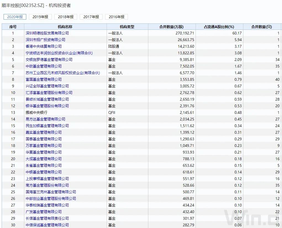Image resolution: width=282 pixels, height=228 pixels.
Task: Open 交银施罗德基金管理有限公司 link
Action: pyautogui.click(x=49, y=60)
